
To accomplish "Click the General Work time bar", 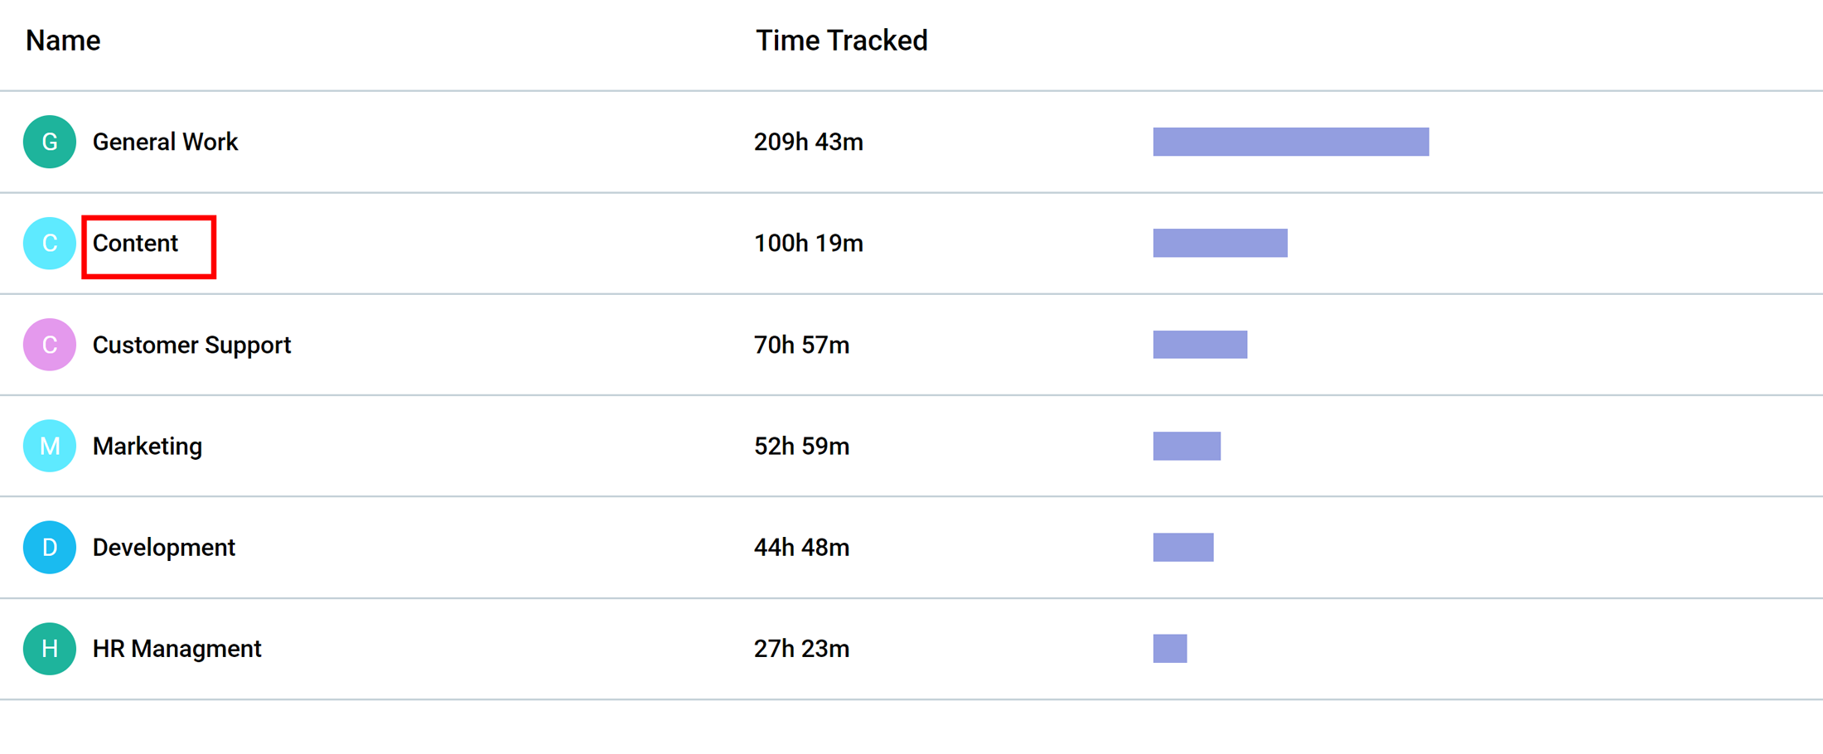I will (1290, 142).
